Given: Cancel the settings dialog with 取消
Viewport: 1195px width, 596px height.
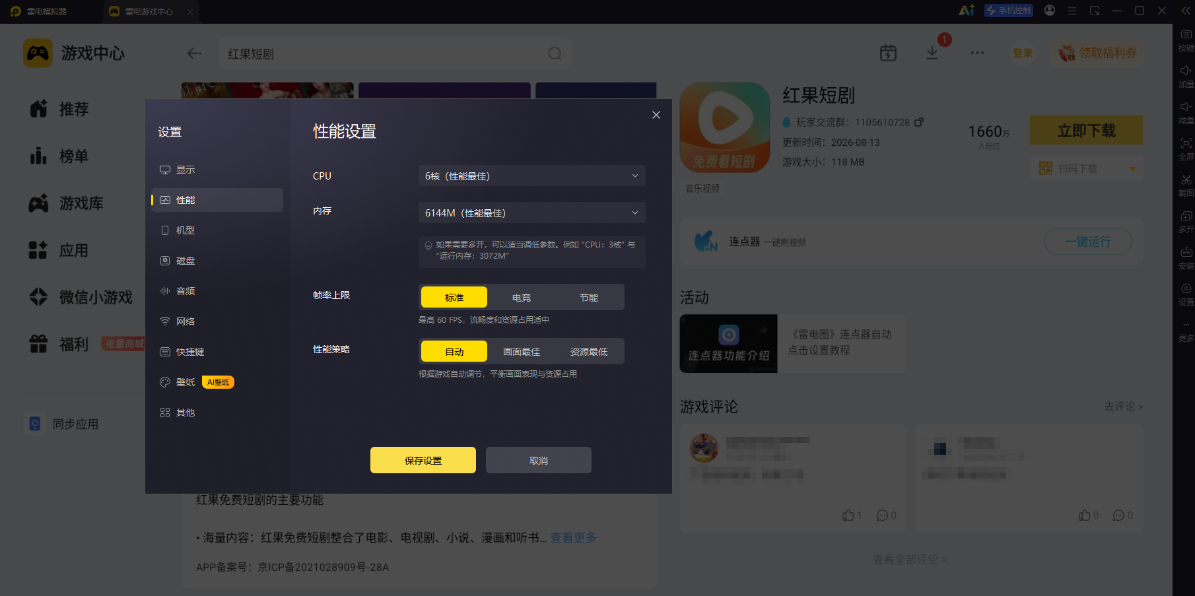Looking at the screenshot, I should pos(539,460).
